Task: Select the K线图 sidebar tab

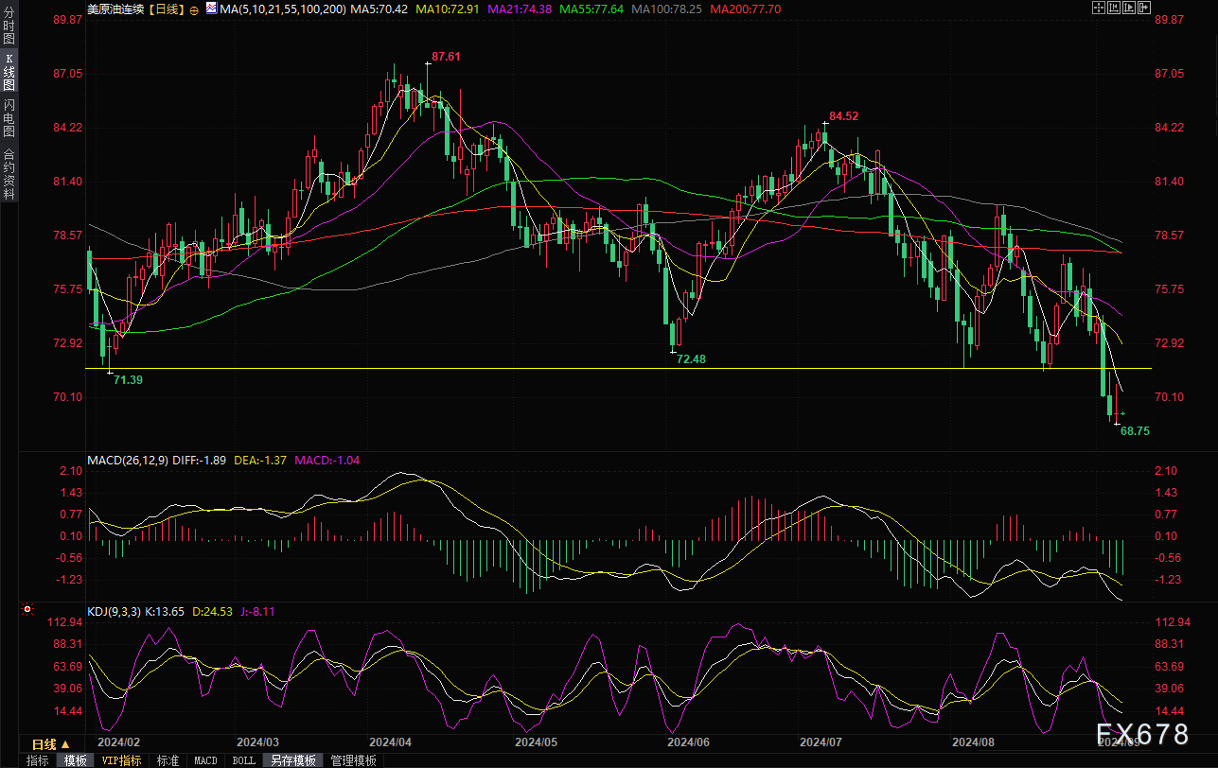Action: coord(9,71)
